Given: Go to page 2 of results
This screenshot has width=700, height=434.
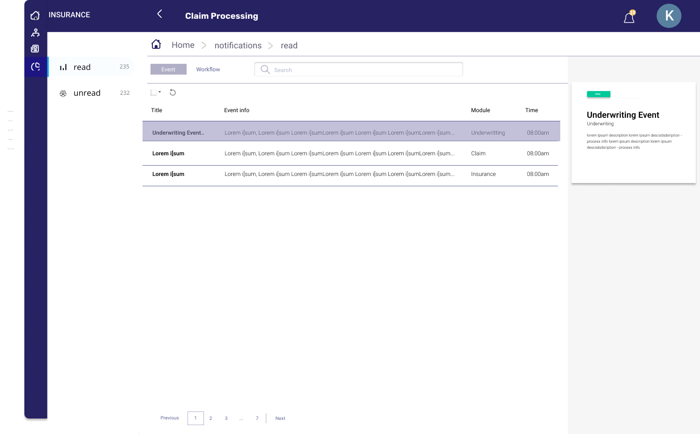Looking at the screenshot, I should coord(211,419).
